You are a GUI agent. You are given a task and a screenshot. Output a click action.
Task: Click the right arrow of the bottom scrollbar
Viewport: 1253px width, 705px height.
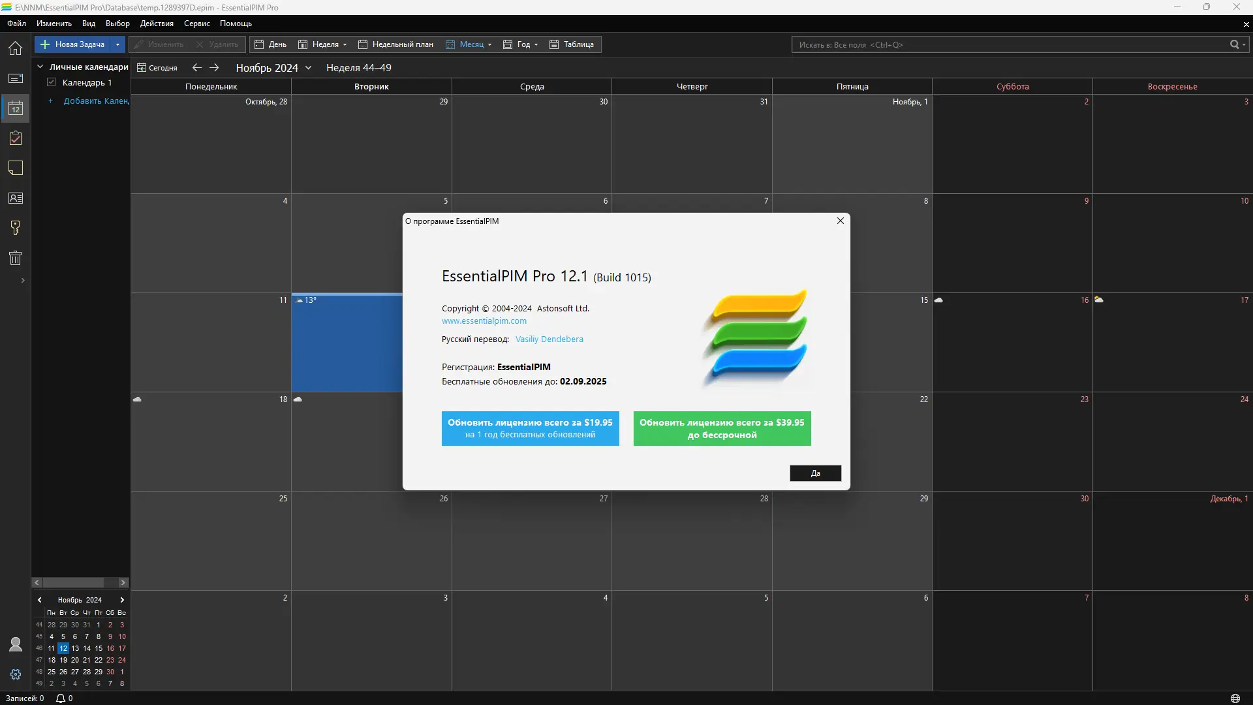(x=122, y=583)
